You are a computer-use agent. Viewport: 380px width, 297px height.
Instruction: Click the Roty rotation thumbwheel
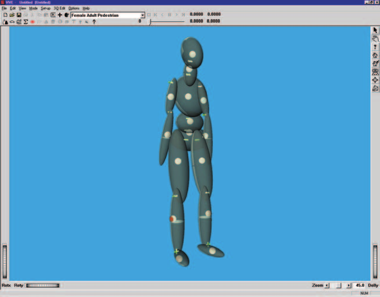coord(42,285)
